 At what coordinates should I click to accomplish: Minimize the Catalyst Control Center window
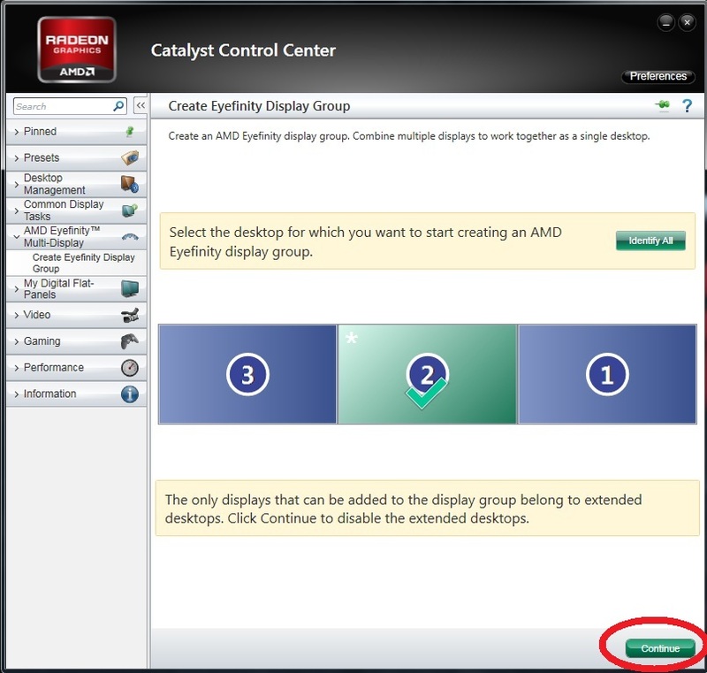tap(666, 22)
